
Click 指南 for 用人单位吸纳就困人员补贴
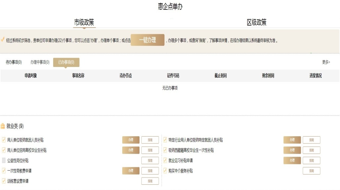[150, 140]
